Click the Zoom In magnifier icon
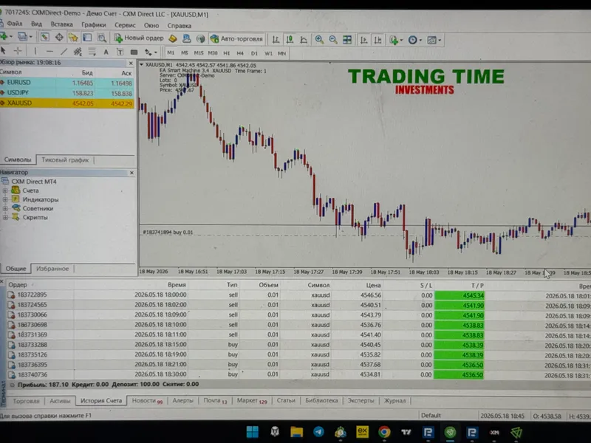The height and width of the screenshot is (443, 591). coord(319,40)
